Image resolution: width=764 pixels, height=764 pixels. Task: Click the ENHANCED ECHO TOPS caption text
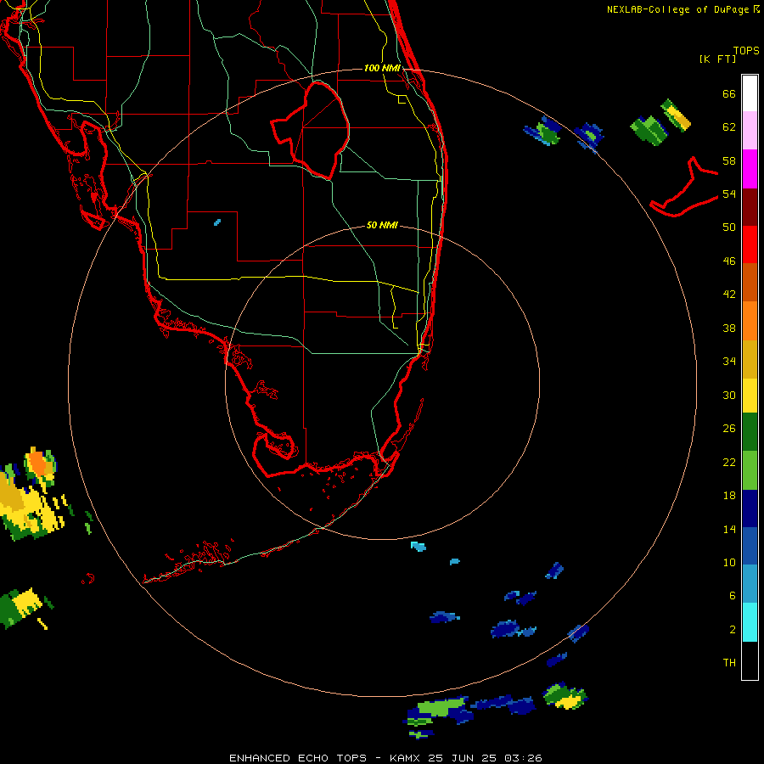(x=298, y=758)
